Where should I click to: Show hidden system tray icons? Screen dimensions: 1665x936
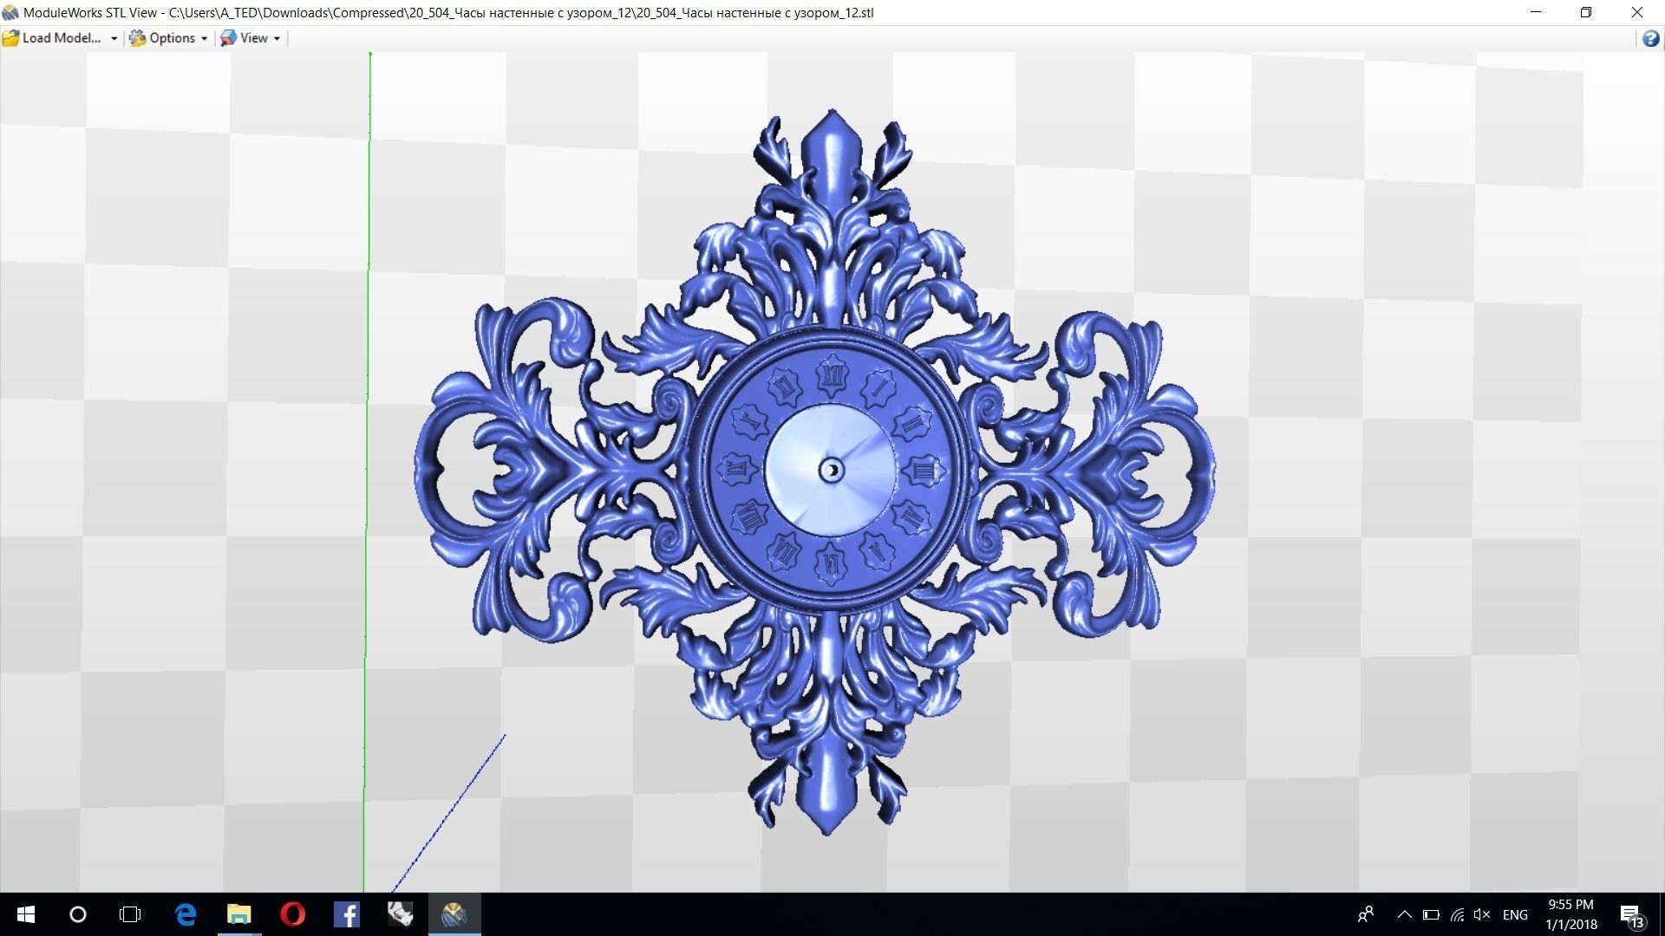pyautogui.click(x=1405, y=914)
